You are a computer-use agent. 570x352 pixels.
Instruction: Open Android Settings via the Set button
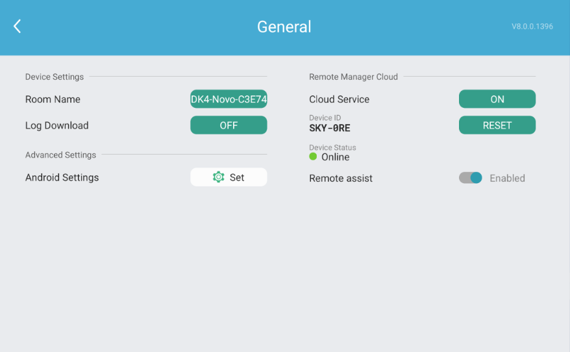[x=229, y=177]
